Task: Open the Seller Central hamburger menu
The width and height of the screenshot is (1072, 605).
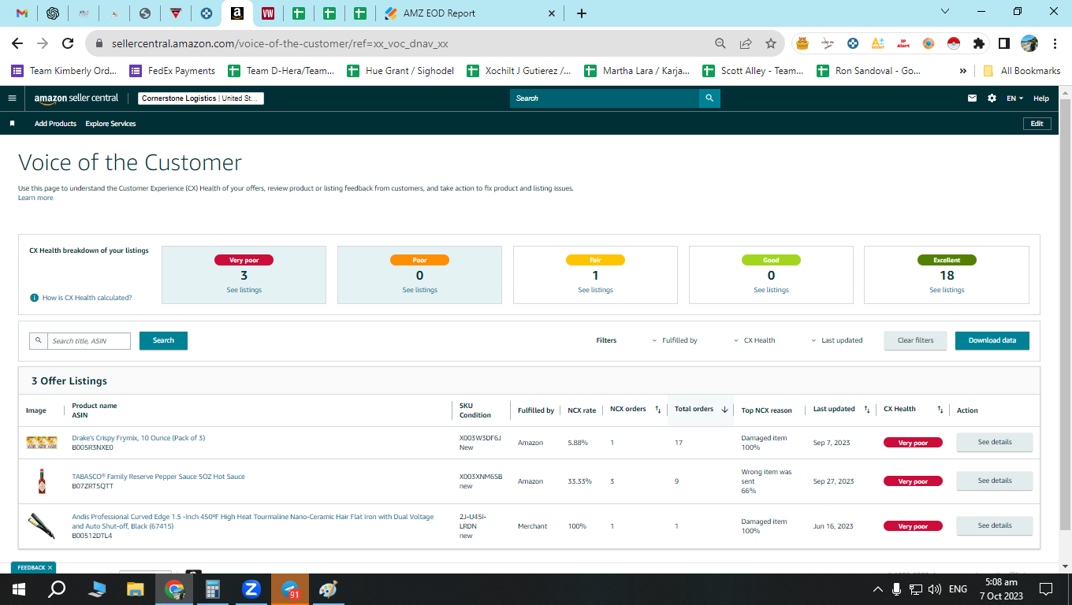Action: click(x=12, y=98)
